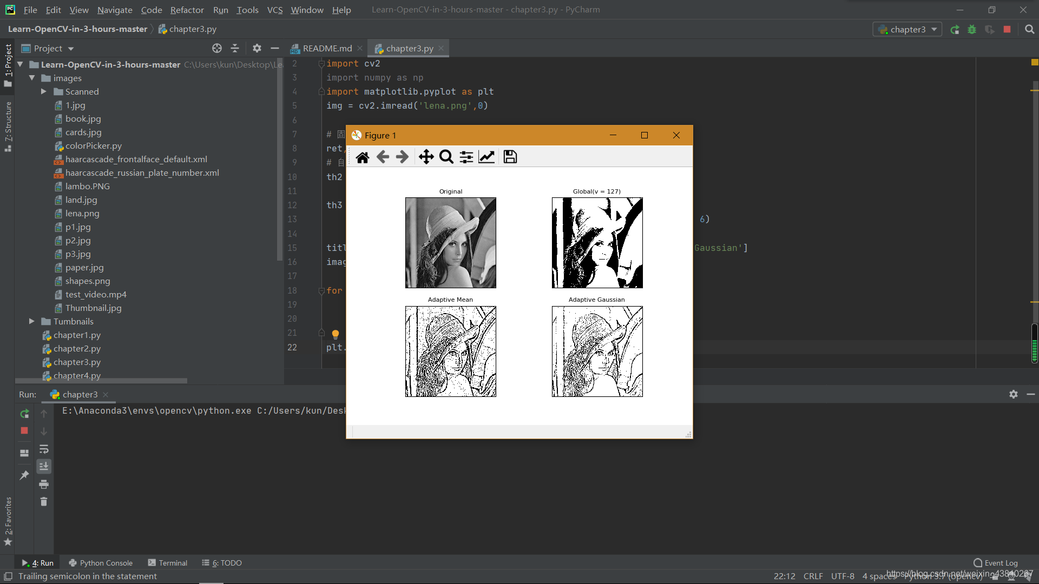Viewport: 1039px width, 584px height.
Task: Collapse the images folder
Action: pyautogui.click(x=32, y=78)
